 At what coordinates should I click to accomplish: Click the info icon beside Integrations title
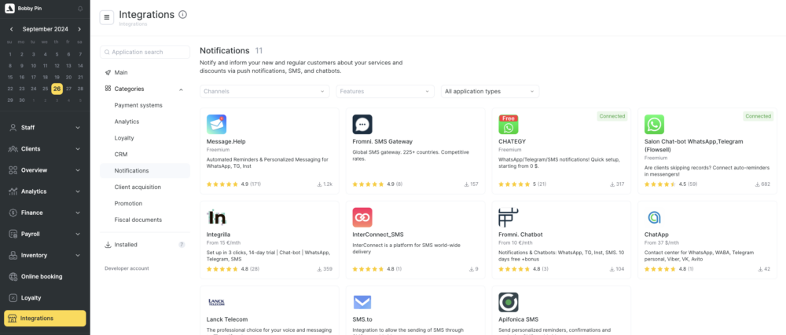point(183,14)
